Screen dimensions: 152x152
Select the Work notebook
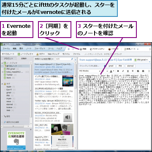point(9,78)
